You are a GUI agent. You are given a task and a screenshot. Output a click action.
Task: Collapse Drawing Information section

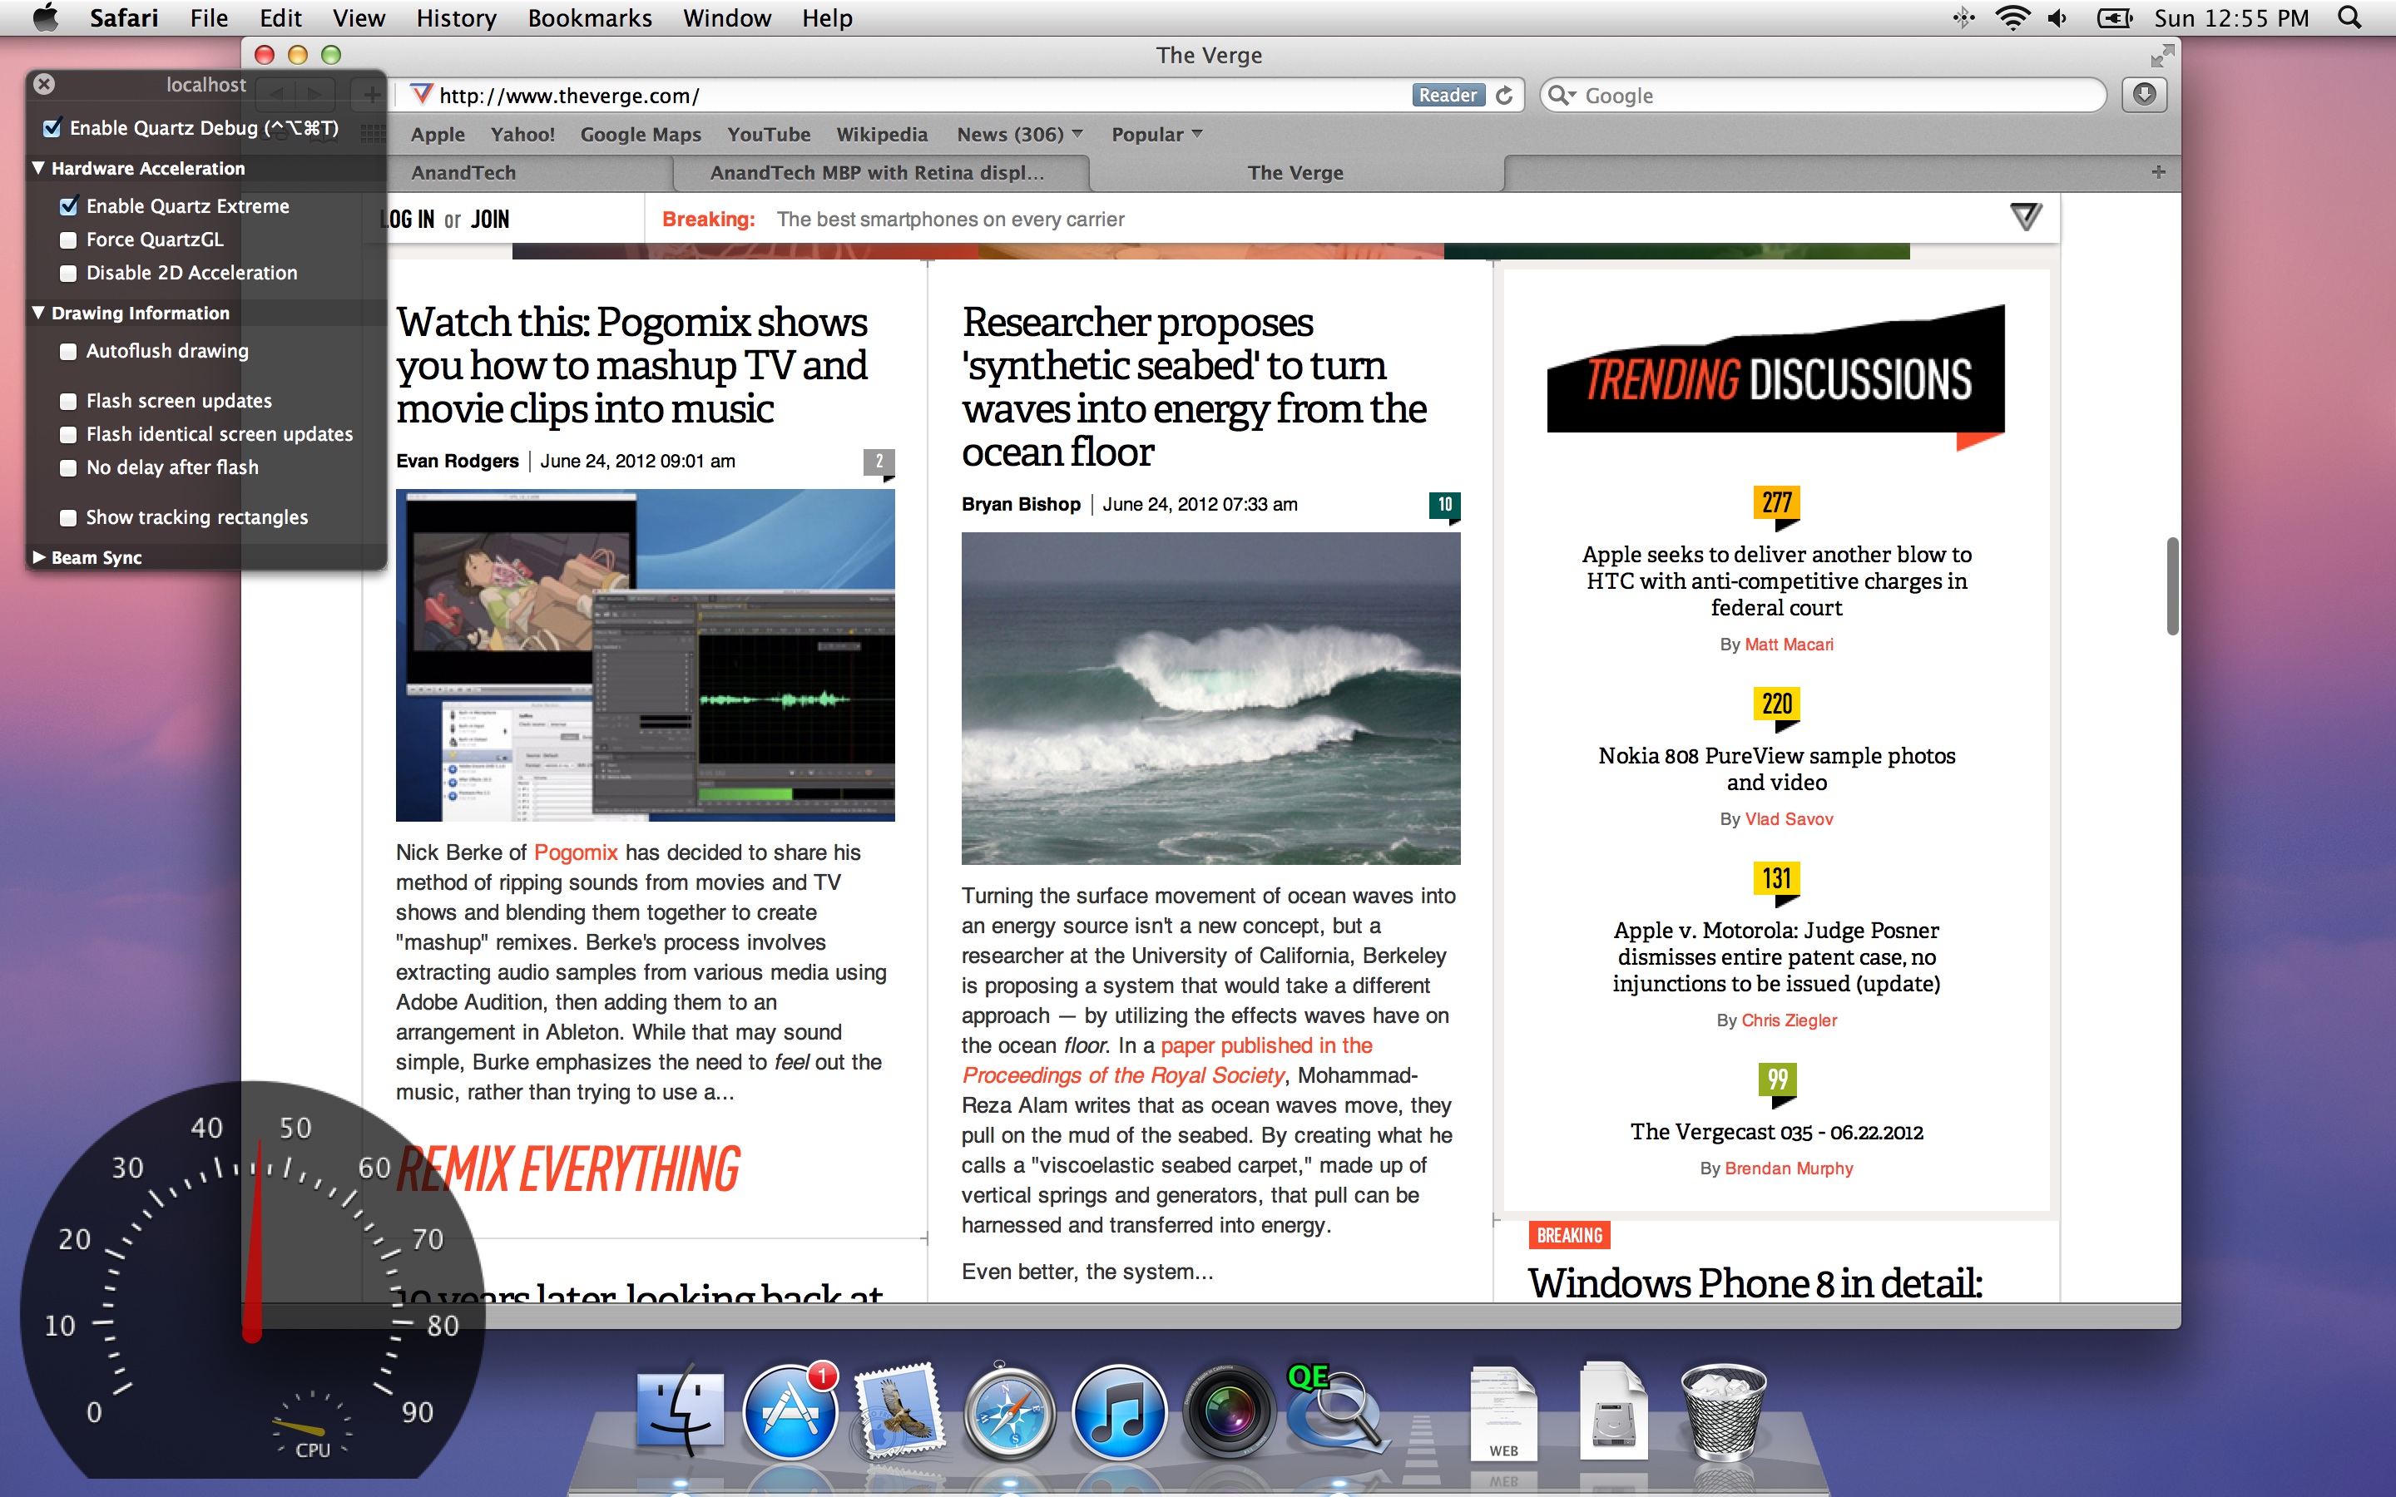38,313
